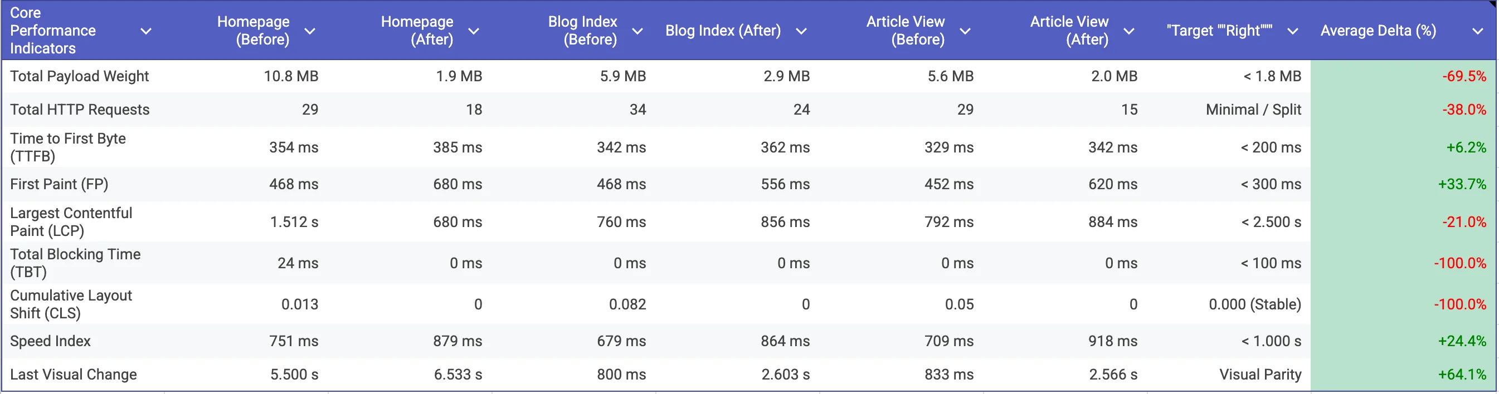
Task: Click the Total Payload Weight row label
Action: click(80, 76)
